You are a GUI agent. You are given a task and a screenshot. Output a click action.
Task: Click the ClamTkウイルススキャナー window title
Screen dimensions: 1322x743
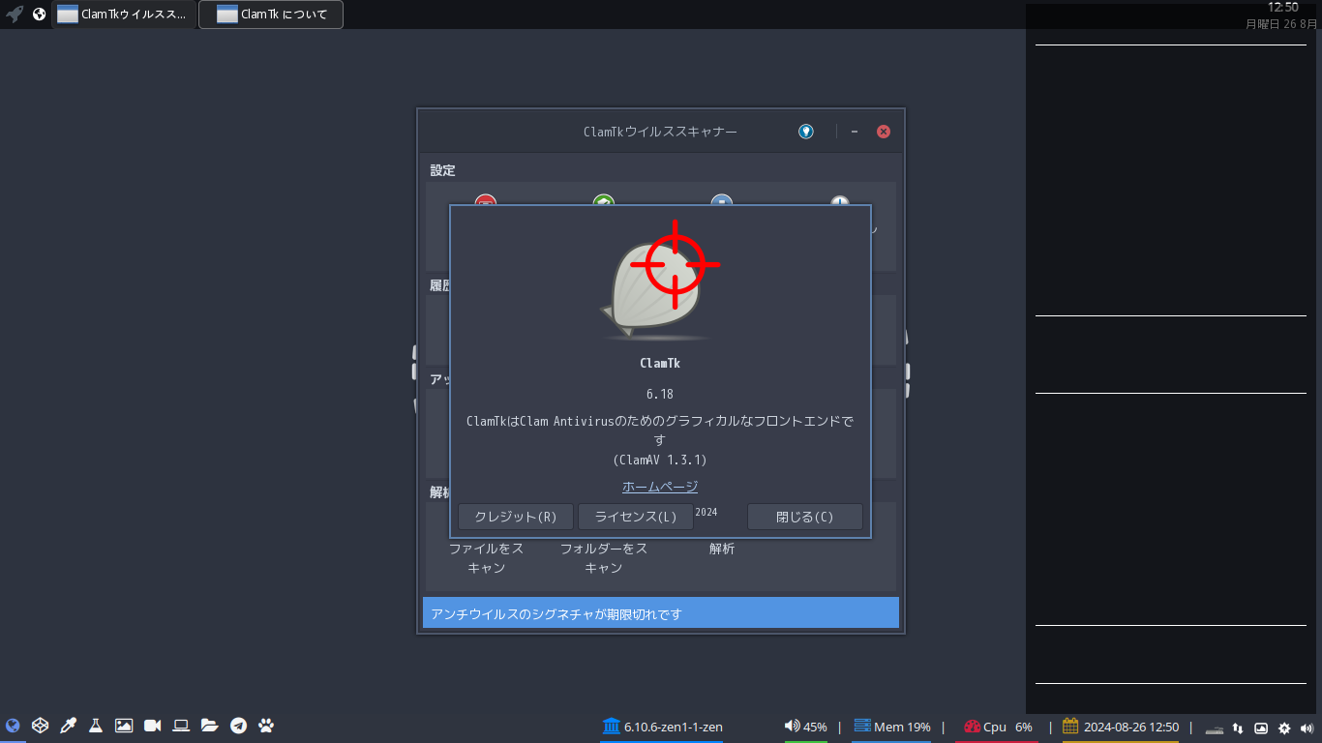point(660,132)
